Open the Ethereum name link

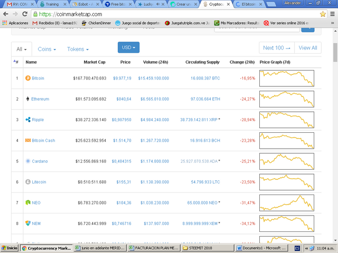pyautogui.click(x=40, y=99)
